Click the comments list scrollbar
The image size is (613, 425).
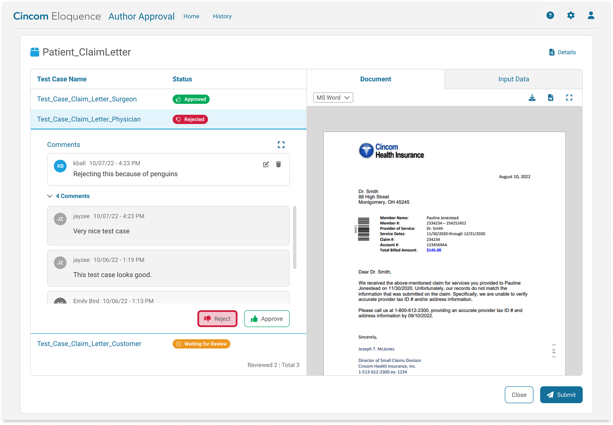[x=294, y=238]
